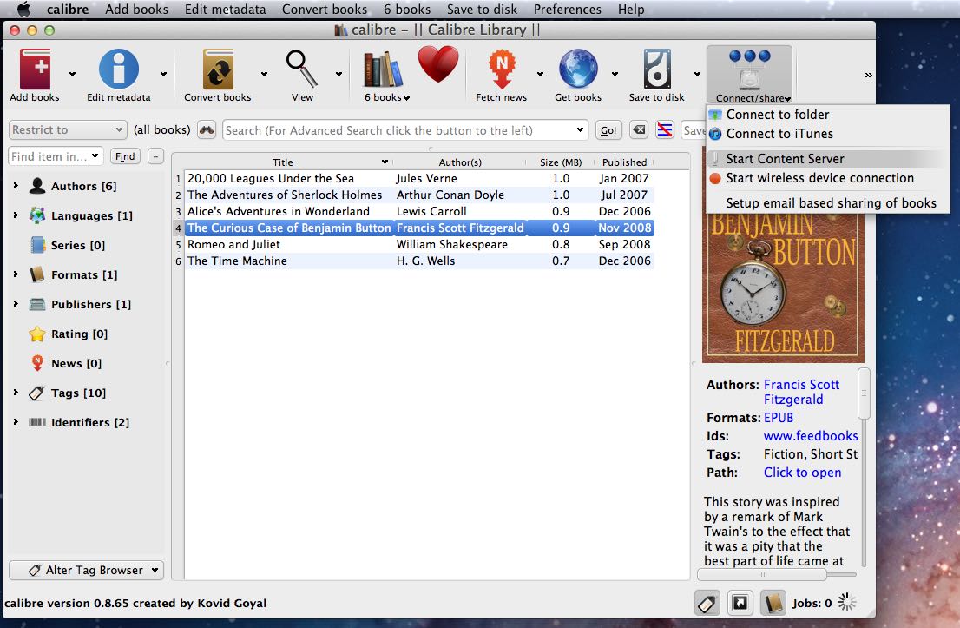Viewport: 960px width, 628px height.
Task: Click the Authors category icon
Action: (37, 186)
